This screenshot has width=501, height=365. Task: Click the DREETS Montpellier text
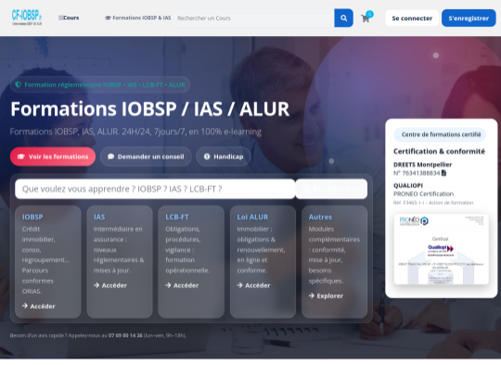pos(422,165)
